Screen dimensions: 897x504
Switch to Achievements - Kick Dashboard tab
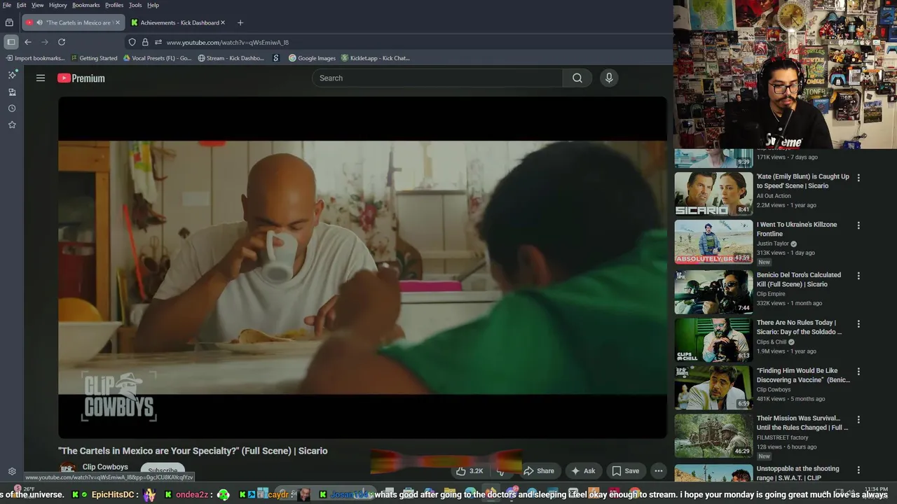coord(179,22)
